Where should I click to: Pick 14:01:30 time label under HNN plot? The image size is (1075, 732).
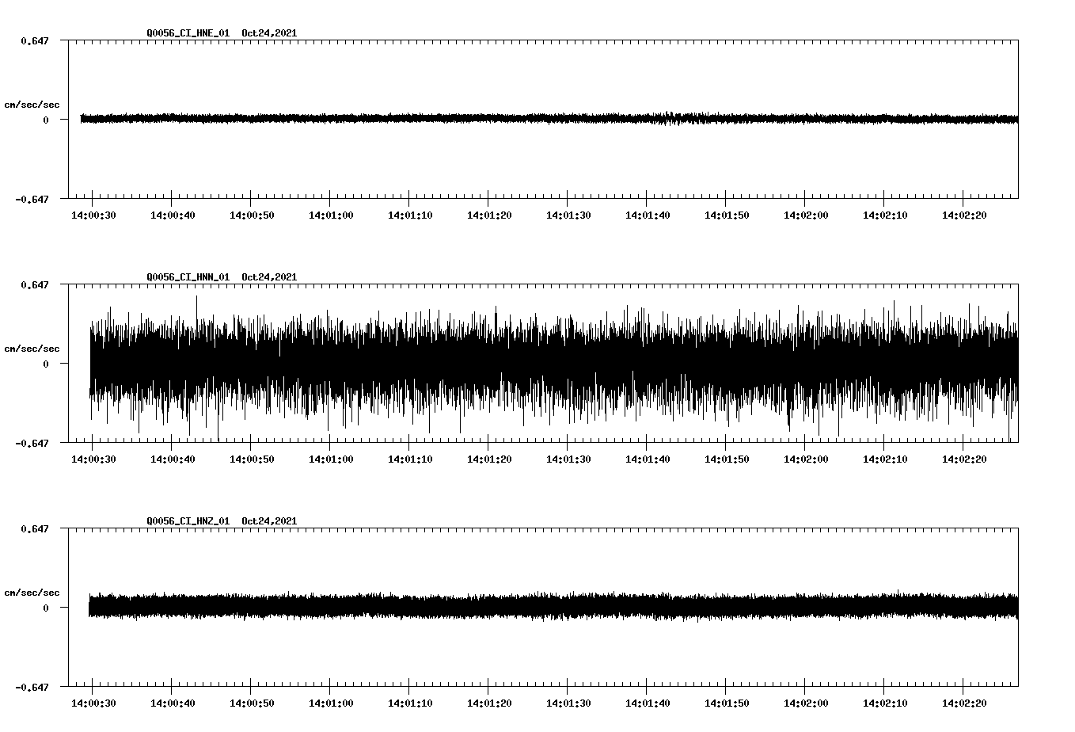click(568, 459)
